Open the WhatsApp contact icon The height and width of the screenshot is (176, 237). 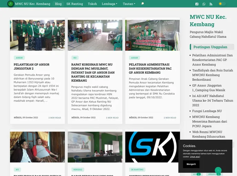204,4
